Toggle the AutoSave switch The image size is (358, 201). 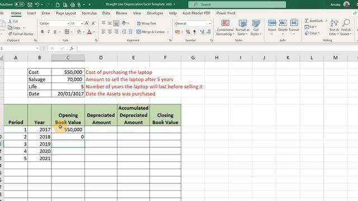pyautogui.click(x=19, y=4)
